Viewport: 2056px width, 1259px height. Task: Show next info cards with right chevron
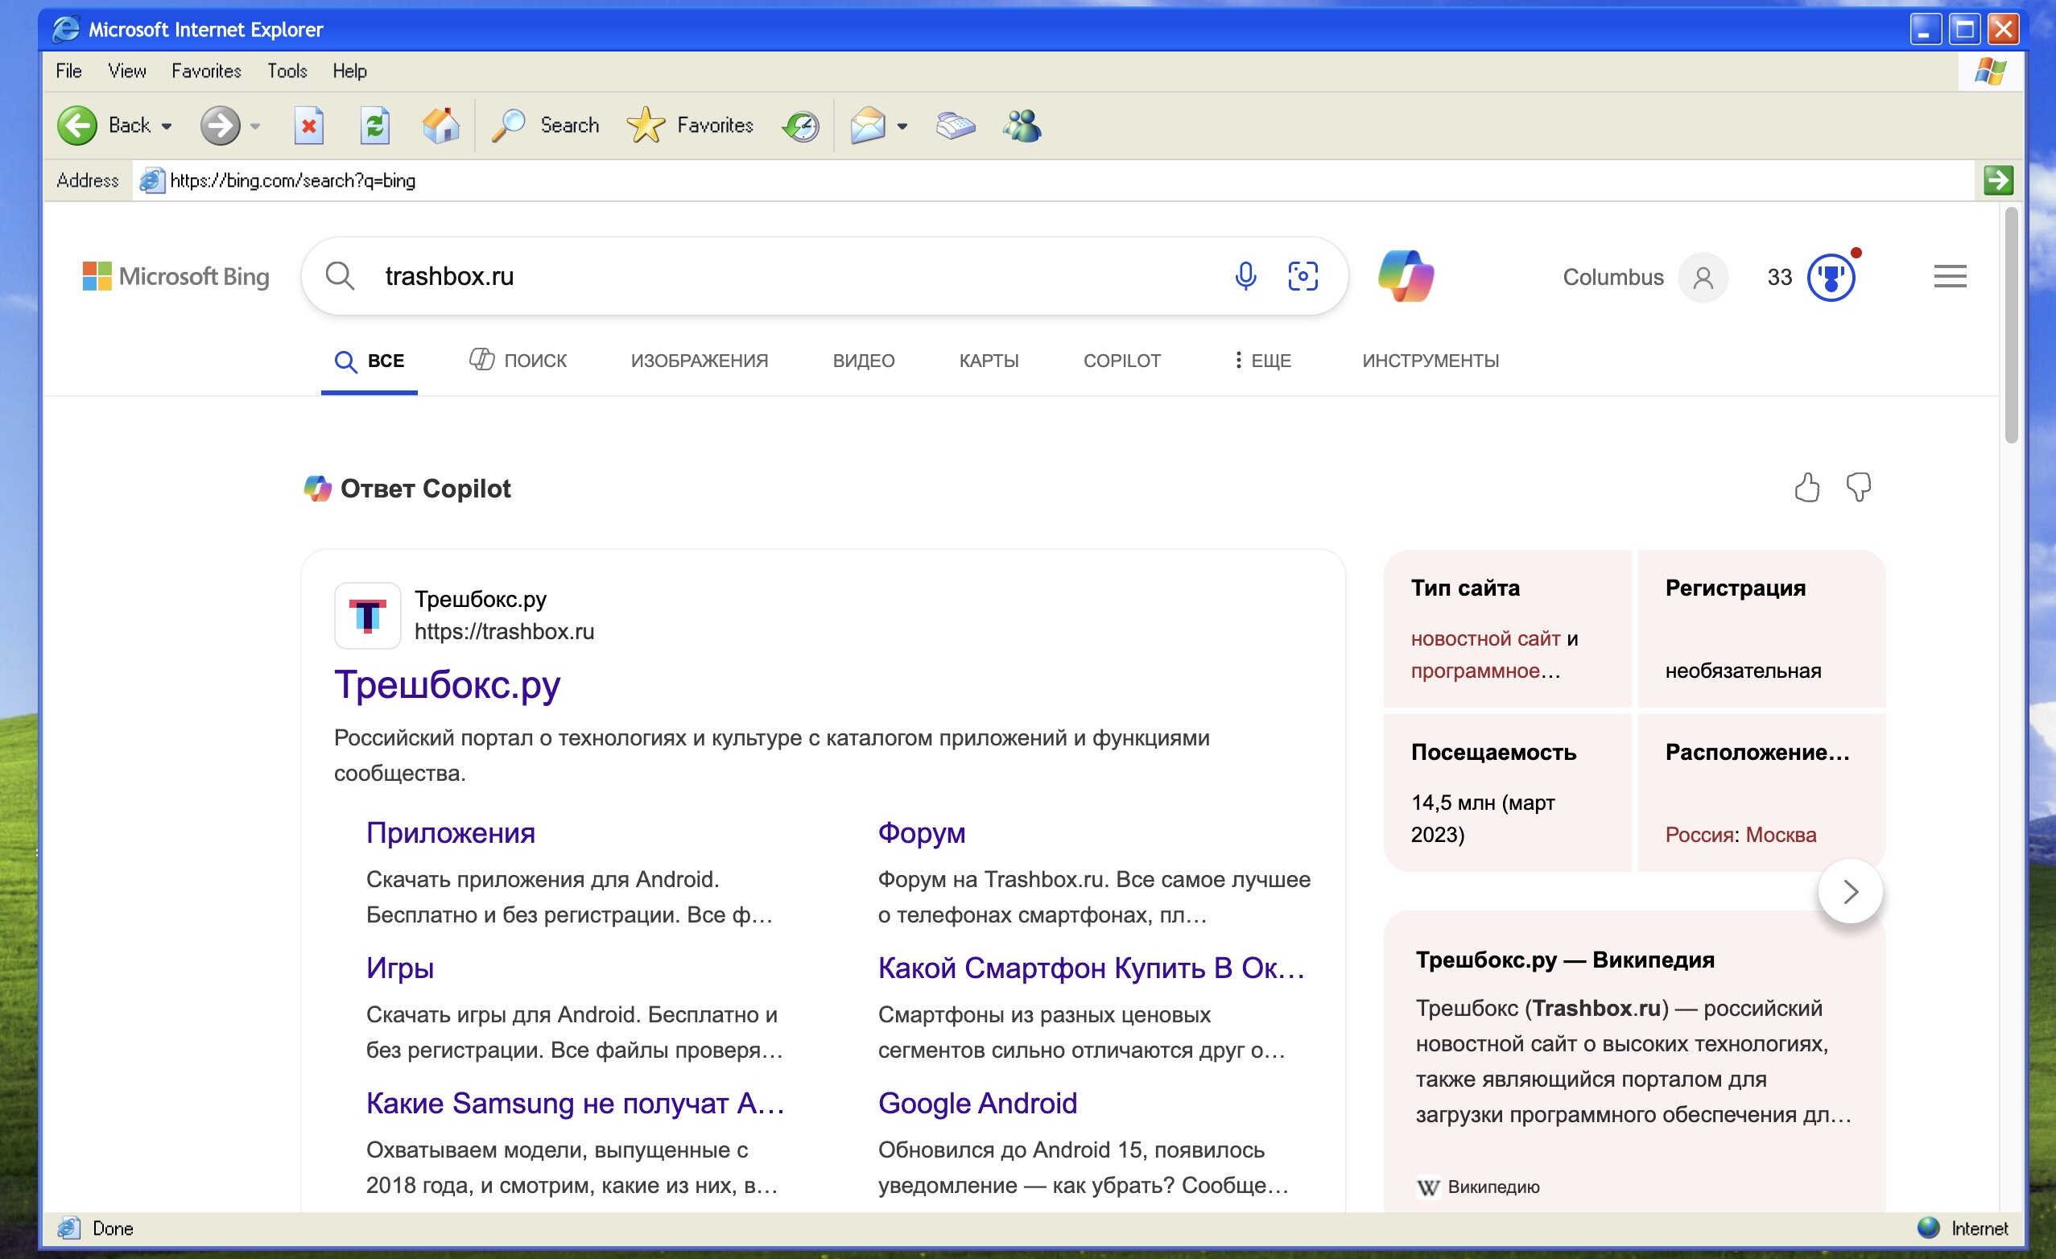(x=1850, y=892)
